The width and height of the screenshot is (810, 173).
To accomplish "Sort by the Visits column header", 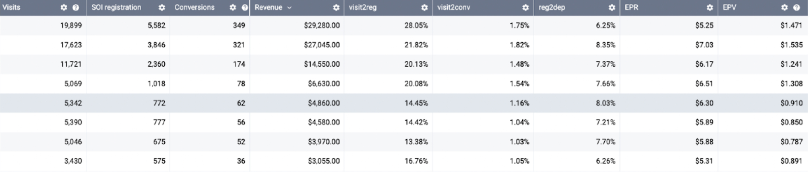I will tap(12, 8).
